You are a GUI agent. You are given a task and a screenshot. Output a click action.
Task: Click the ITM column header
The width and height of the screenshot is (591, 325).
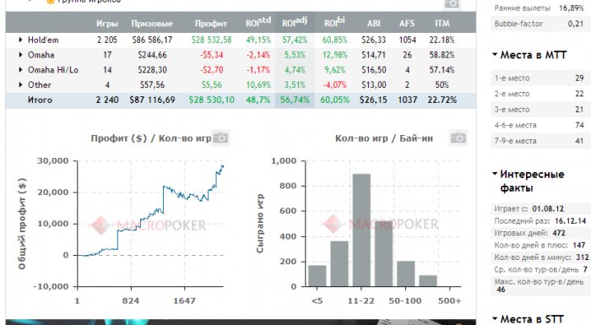click(442, 24)
